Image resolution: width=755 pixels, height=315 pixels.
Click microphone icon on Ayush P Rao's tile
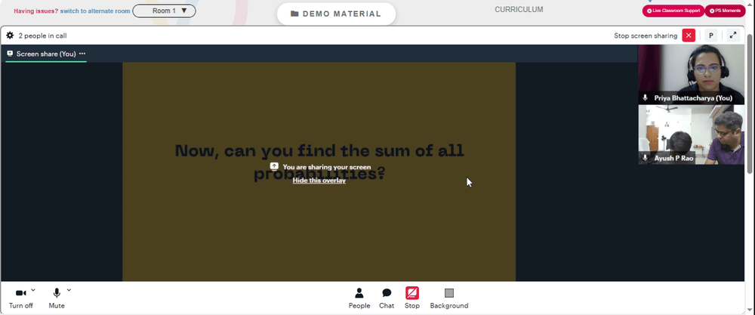tap(646, 158)
